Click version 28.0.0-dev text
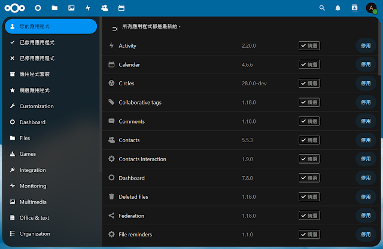Screen dimensions: 383x249 [x=254, y=84]
